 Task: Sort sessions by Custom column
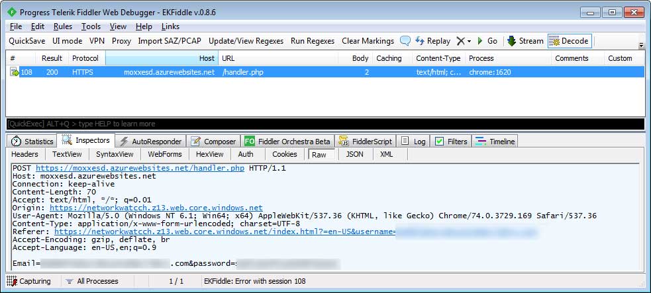click(625, 58)
